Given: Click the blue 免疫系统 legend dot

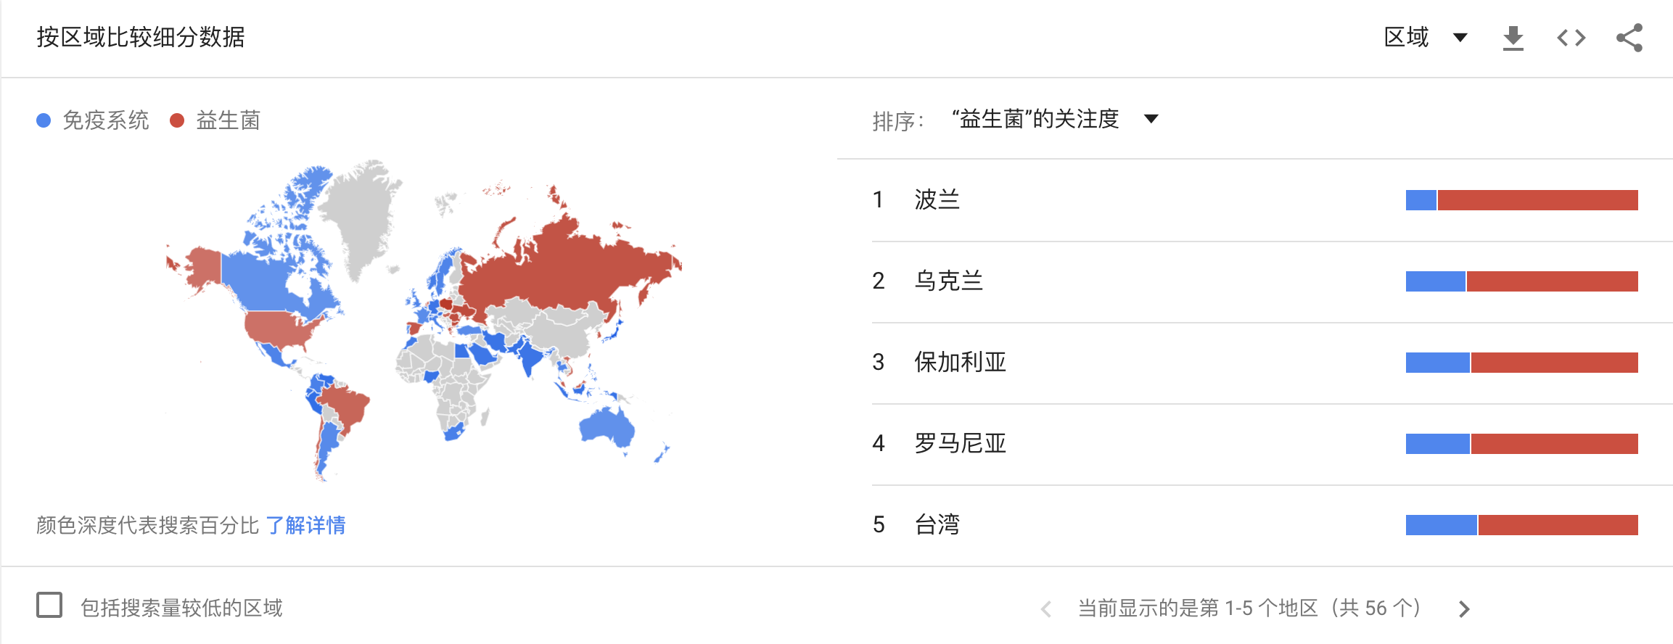Looking at the screenshot, I should click(44, 120).
